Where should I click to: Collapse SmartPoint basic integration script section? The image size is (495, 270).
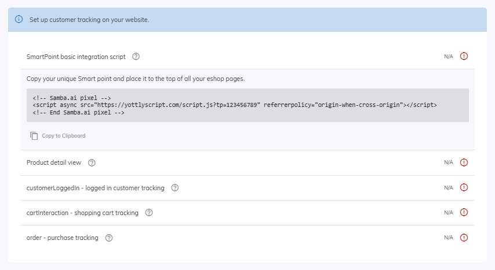[76, 57]
